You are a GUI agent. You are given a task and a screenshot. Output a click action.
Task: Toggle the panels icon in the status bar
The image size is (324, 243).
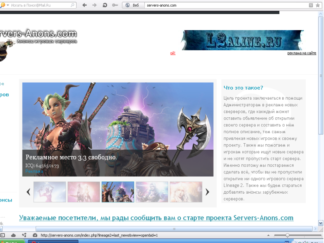(3, 235)
